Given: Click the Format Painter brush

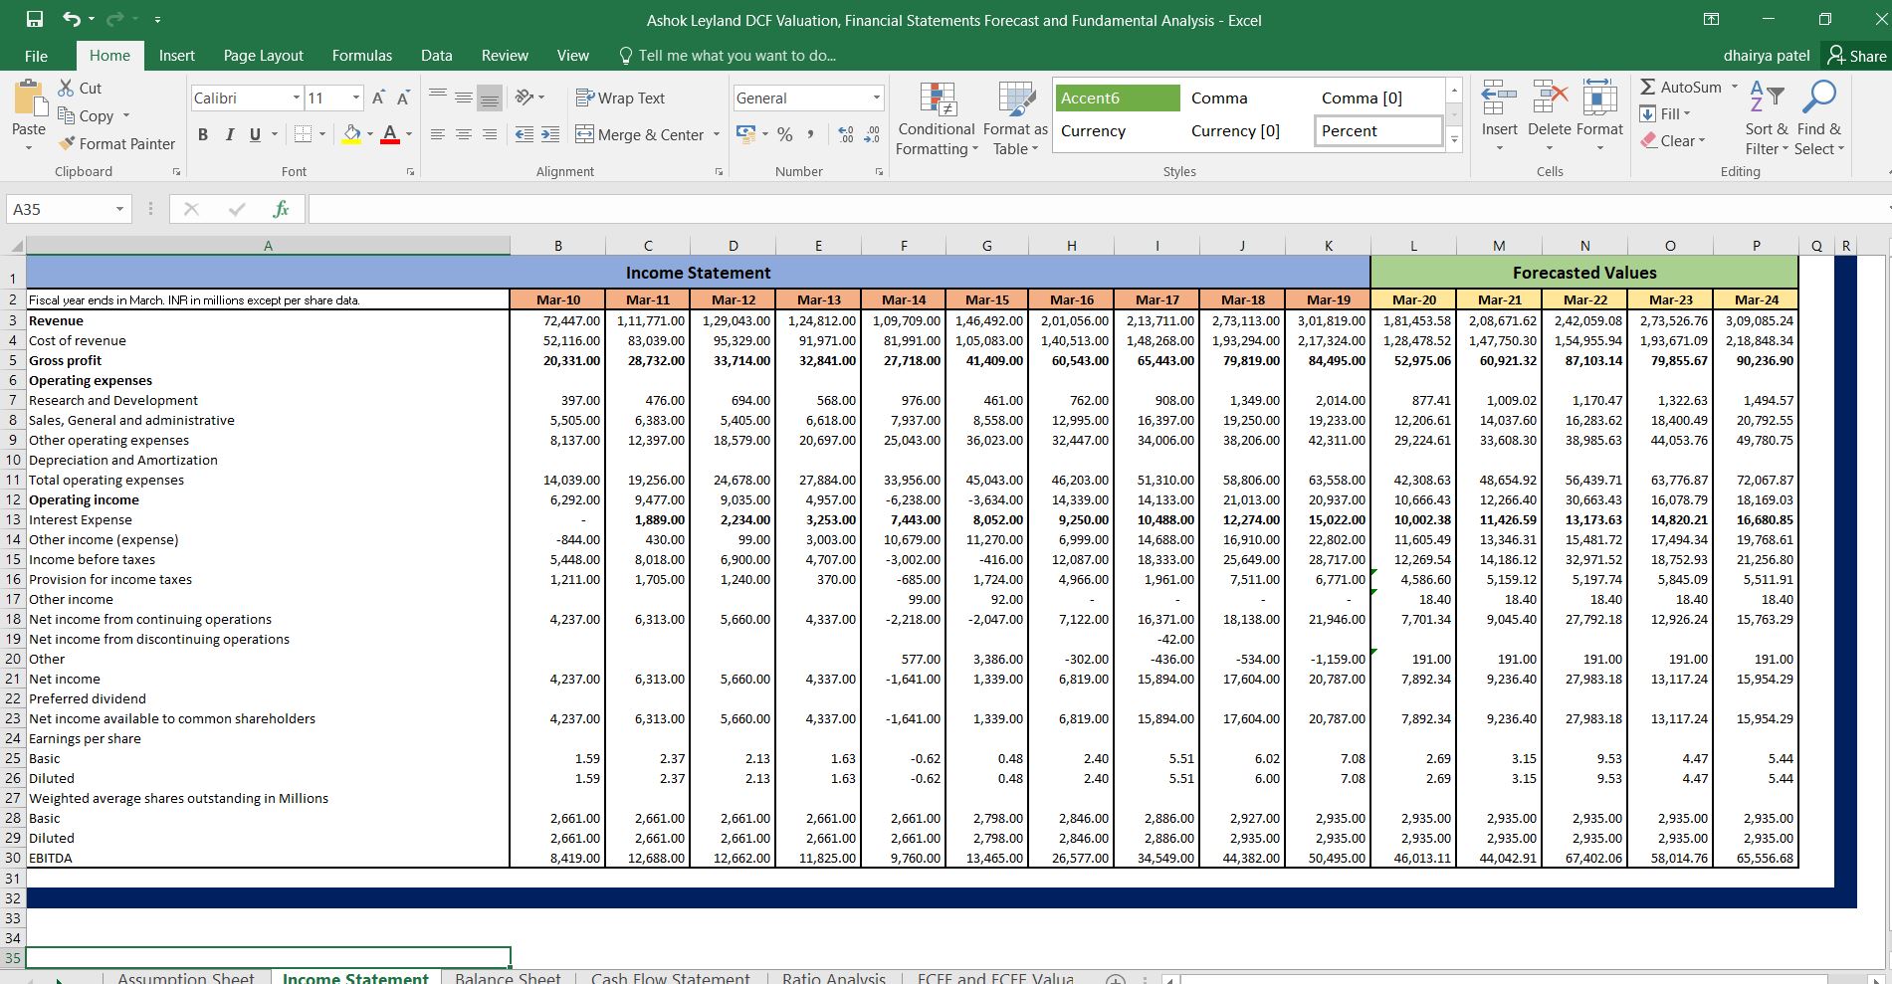Looking at the screenshot, I should pos(68,143).
